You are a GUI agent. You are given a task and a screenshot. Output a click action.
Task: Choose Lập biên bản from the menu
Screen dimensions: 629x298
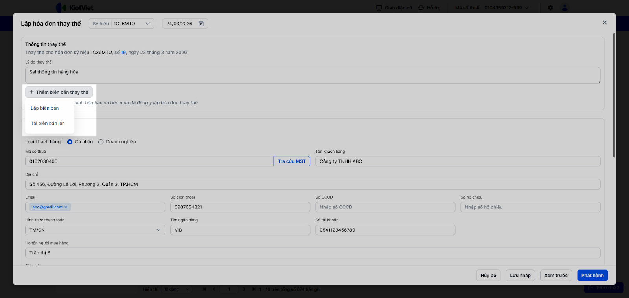point(45,108)
